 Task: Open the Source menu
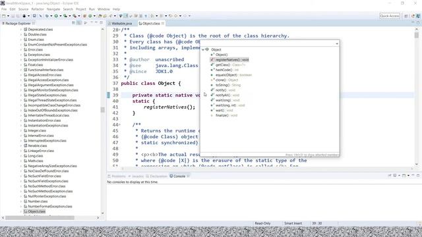[x=24, y=9]
